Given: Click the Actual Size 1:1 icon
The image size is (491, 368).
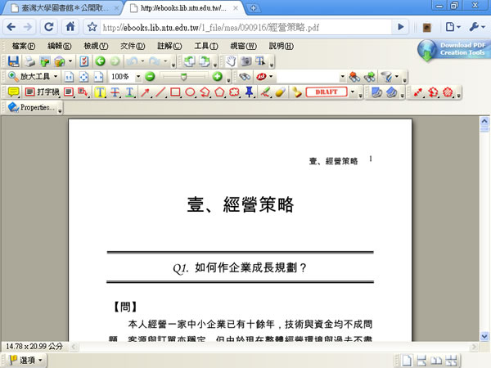Looking at the screenshot, I should click(x=69, y=76).
